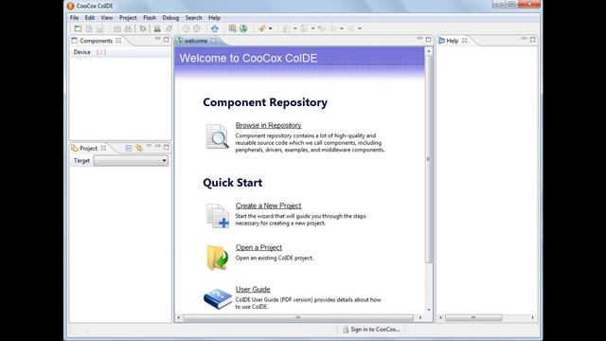Click the Create a New Project link
This screenshot has width=606, height=341.
pyautogui.click(x=269, y=206)
